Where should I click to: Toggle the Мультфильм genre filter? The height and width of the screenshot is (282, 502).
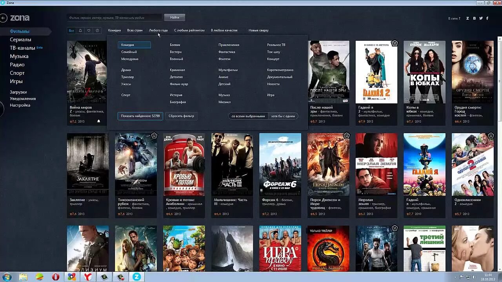228,70
